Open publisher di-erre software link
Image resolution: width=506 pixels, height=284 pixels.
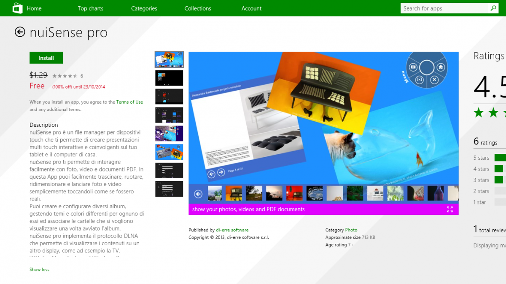[x=232, y=230]
